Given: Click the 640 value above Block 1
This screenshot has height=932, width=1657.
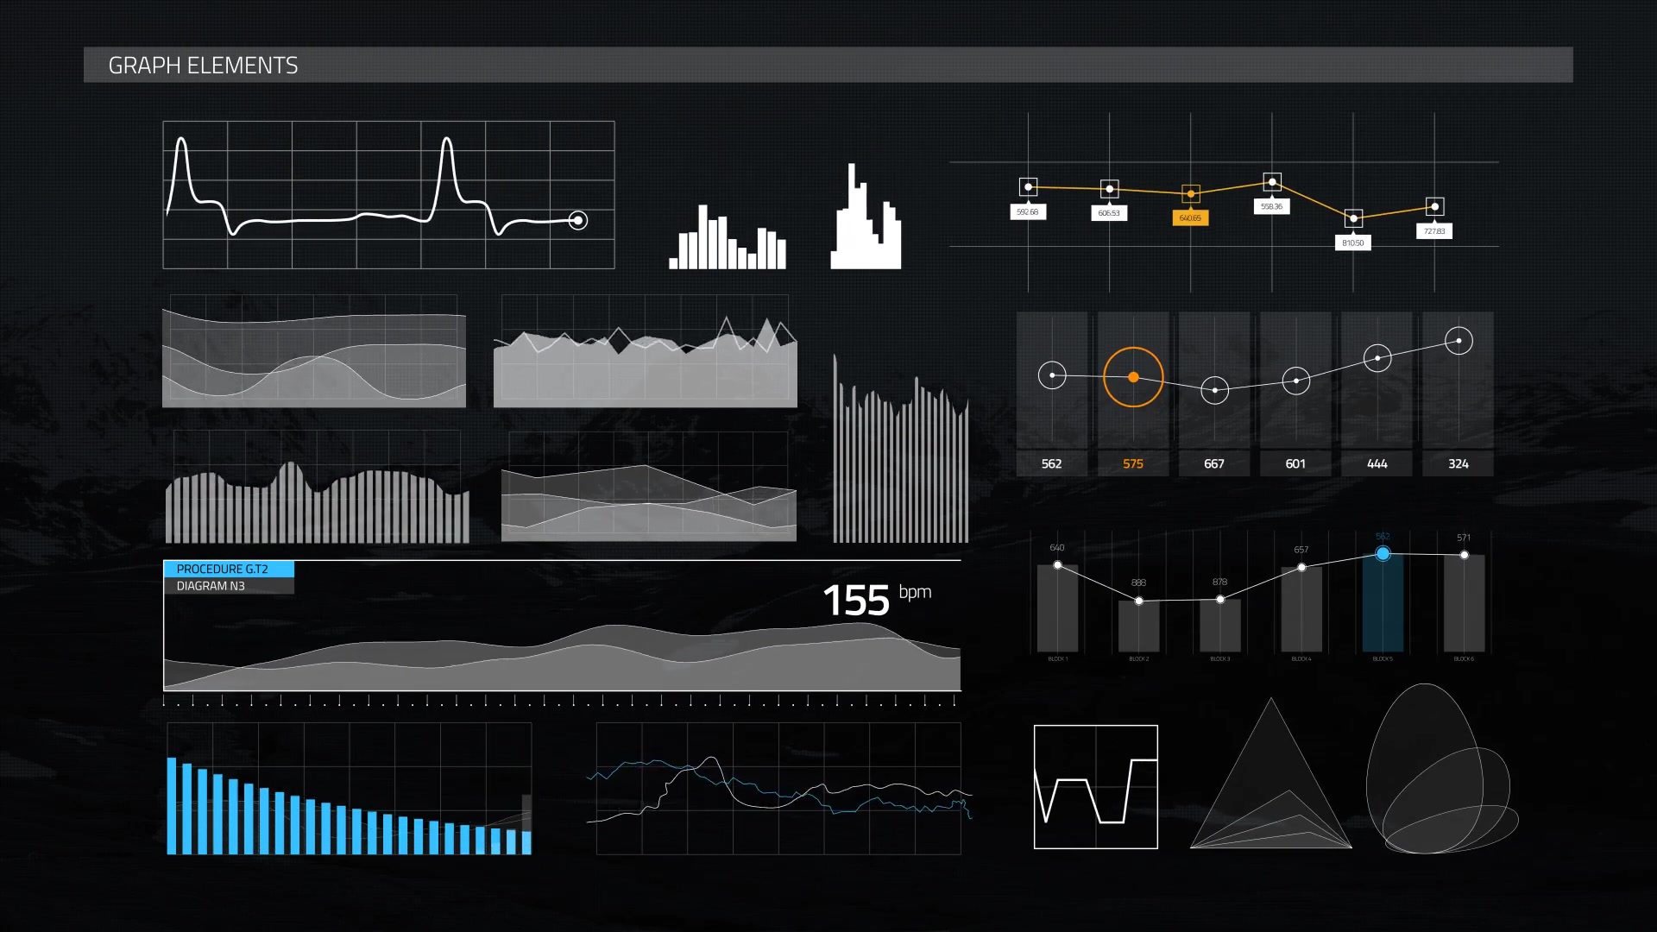Looking at the screenshot, I should click(x=1057, y=548).
